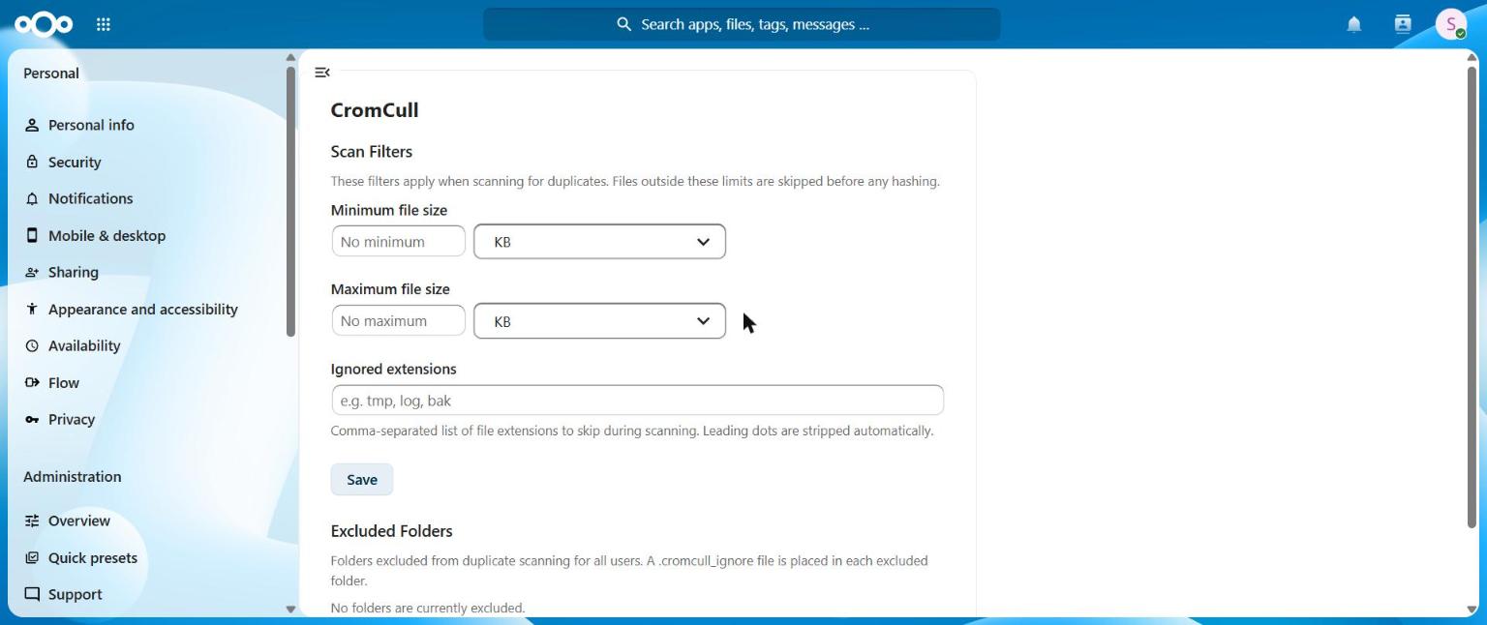Click the Availability clock icon
Screen dimensions: 1487x625
pyautogui.click(x=32, y=345)
